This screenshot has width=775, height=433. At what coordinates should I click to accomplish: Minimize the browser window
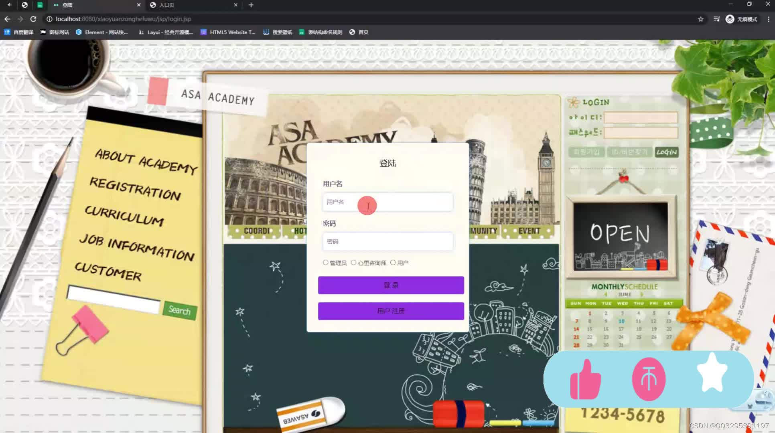pos(730,4)
